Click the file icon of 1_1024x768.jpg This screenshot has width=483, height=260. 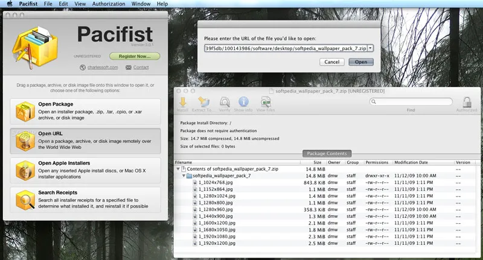click(x=194, y=182)
